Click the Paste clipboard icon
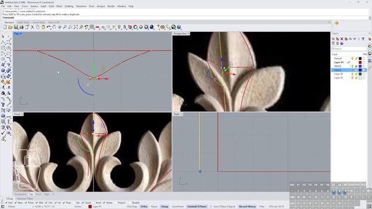The image size is (372, 209). [x=43, y=27]
